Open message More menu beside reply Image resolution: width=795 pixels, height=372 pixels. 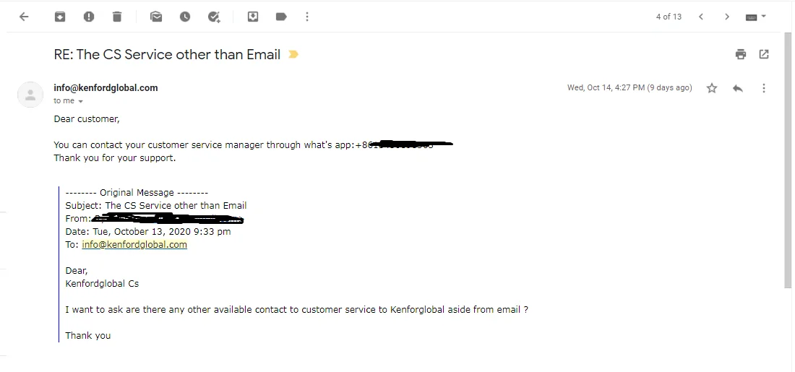(764, 88)
